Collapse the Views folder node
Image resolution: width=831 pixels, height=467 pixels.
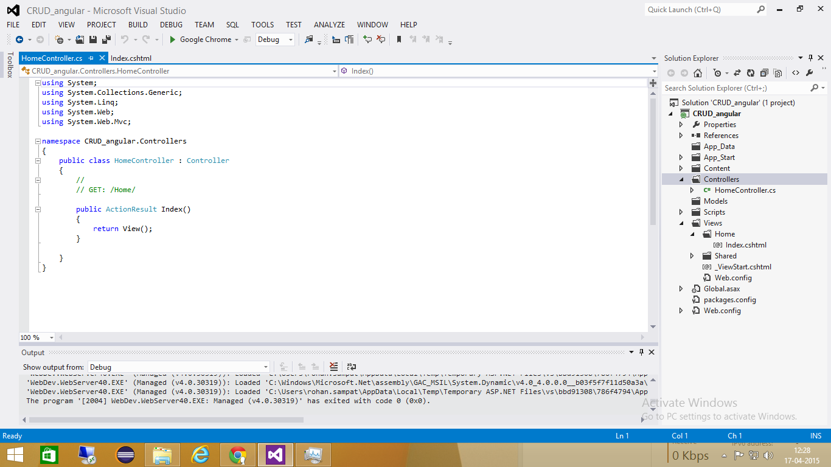(681, 223)
